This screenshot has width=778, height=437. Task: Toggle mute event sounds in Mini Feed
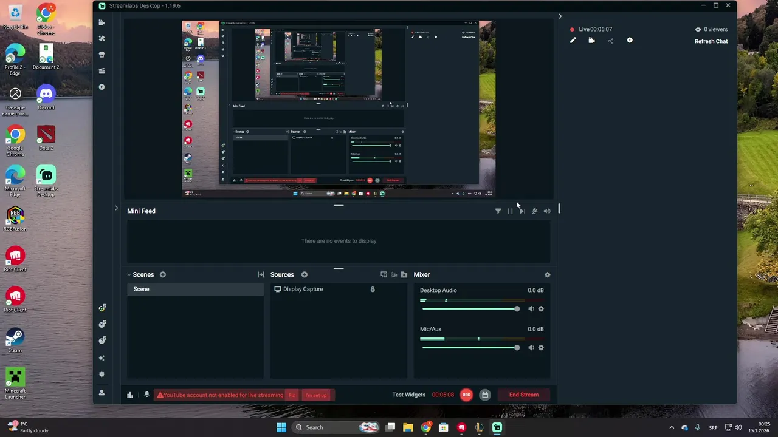tap(534, 211)
